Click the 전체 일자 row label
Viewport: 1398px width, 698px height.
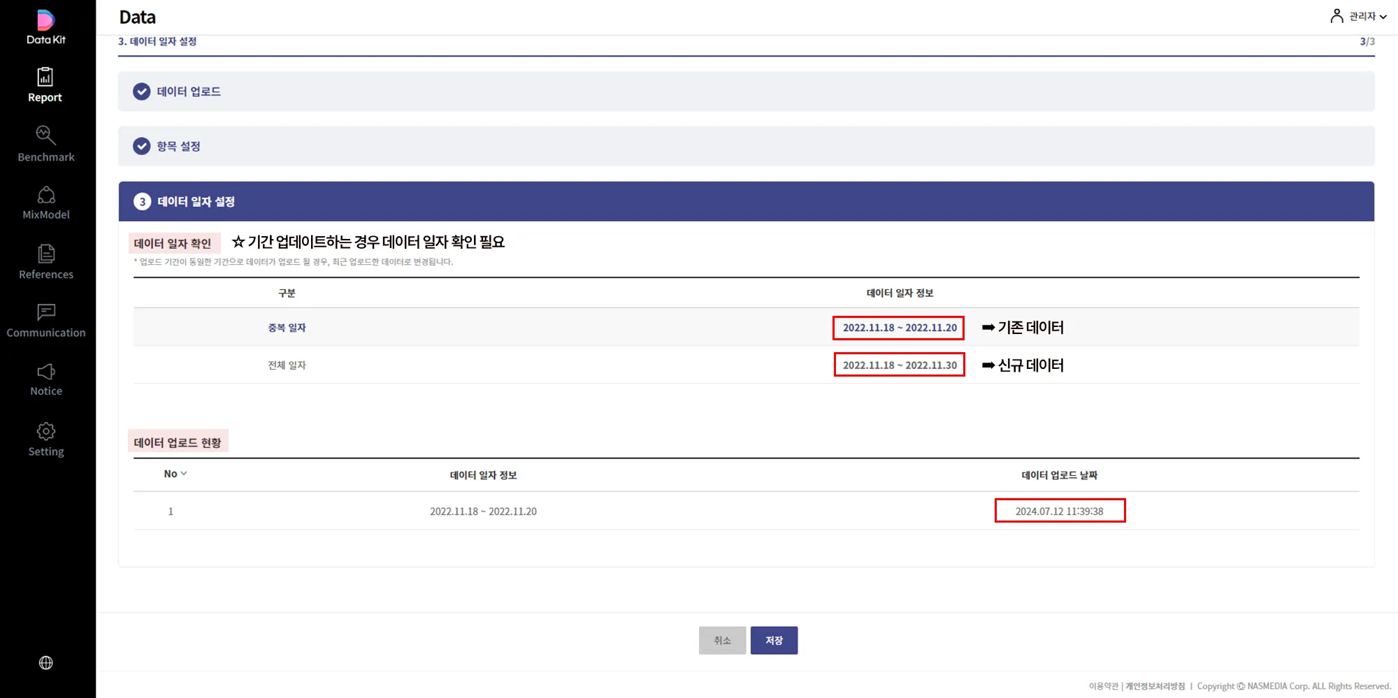pyautogui.click(x=287, y=365)
